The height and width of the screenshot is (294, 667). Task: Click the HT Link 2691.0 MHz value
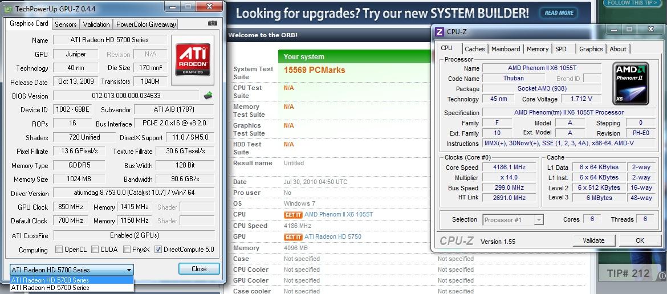click(x=509, y=198)
